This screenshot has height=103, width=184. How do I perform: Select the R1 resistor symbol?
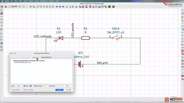tap(85, 38)
